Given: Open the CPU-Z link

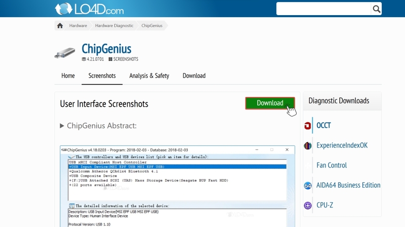Looking at the screenshot, I should [325, 205].
